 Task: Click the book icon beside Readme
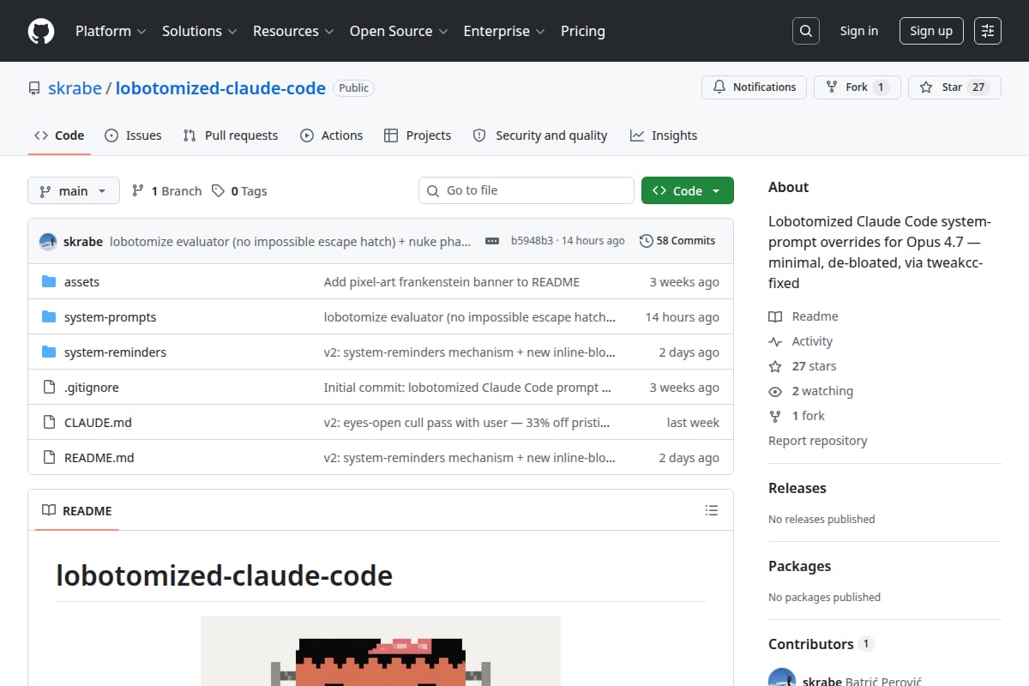pyautogui.click(x=775, y=316)
